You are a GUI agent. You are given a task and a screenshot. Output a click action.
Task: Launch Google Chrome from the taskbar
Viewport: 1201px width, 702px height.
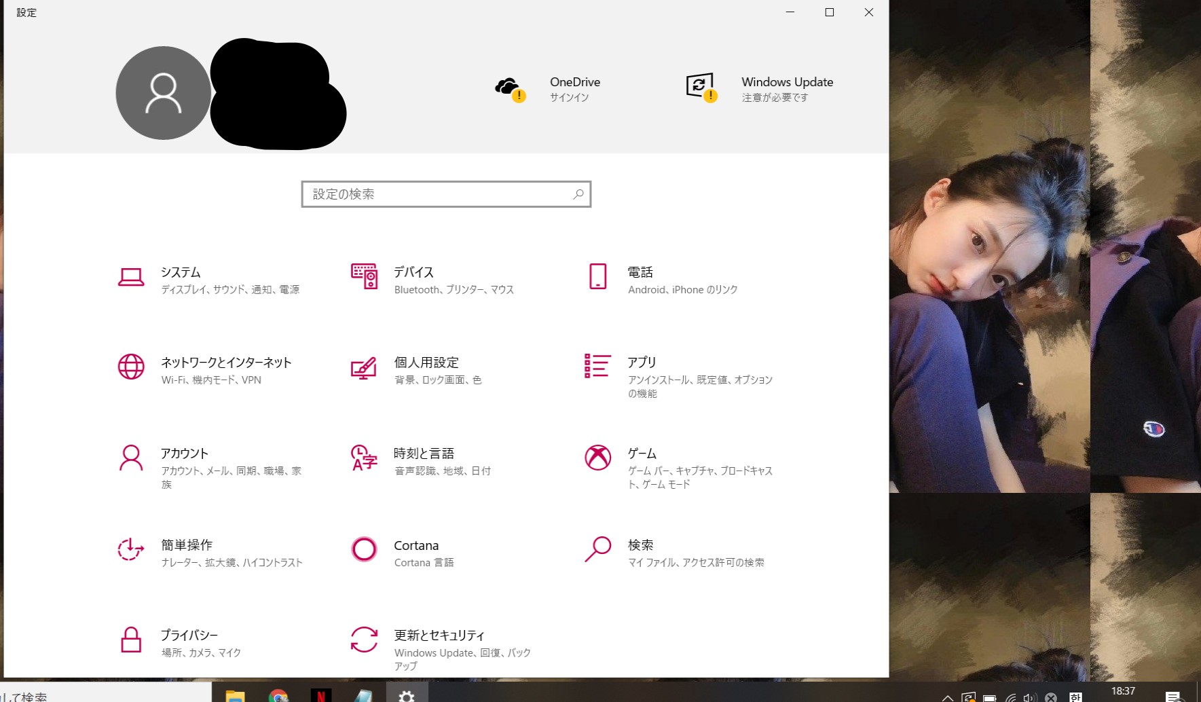tap(278, 696)
